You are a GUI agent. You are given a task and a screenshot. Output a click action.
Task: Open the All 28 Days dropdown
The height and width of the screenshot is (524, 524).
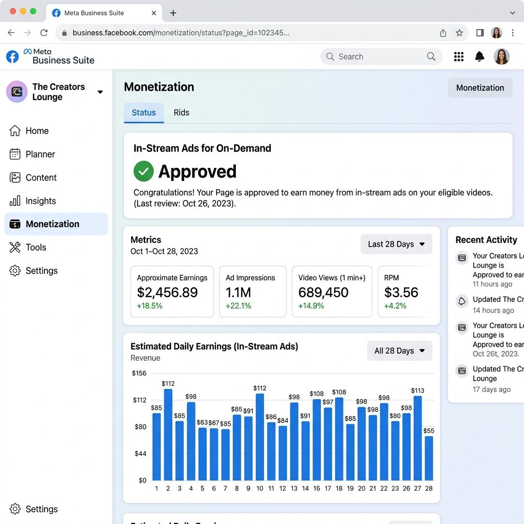click(399, 351)
